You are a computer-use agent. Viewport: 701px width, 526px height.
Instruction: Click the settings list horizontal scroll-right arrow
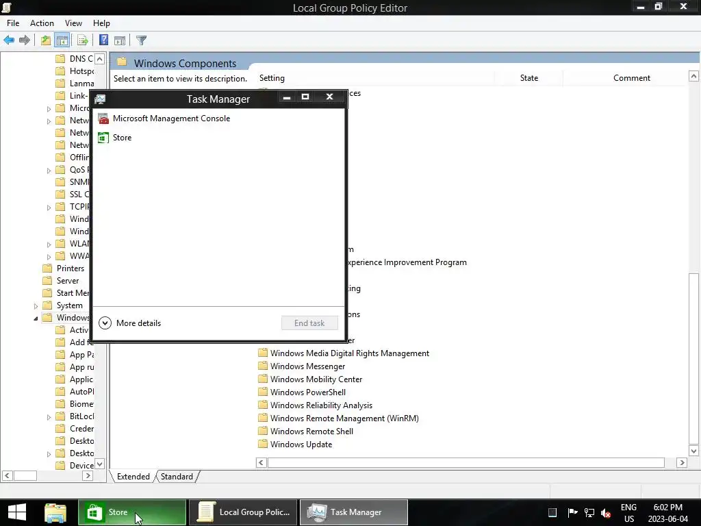point(681,462)
